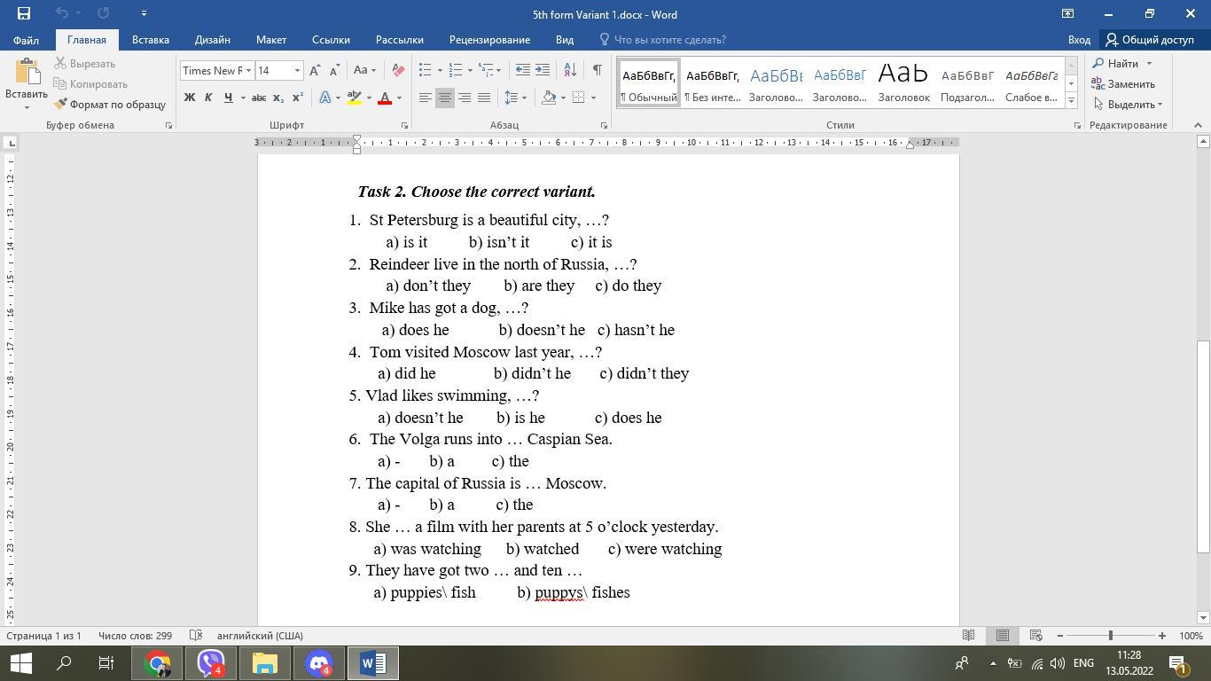
Task: Click the 100% zoom level indicator
Action: coord(1191,636)
